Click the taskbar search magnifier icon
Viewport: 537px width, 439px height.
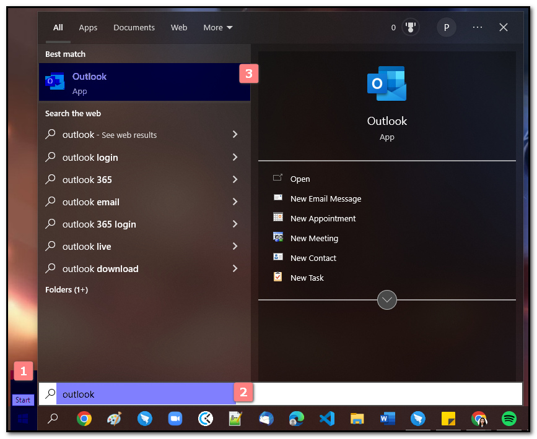pyautogui.click(x=53, y=419)
